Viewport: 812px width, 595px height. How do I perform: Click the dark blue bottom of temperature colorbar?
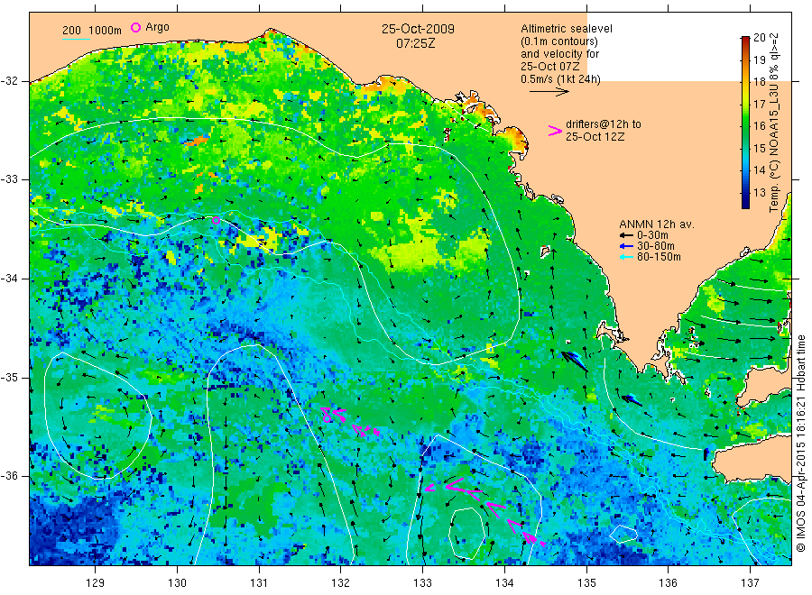point(746,203)
